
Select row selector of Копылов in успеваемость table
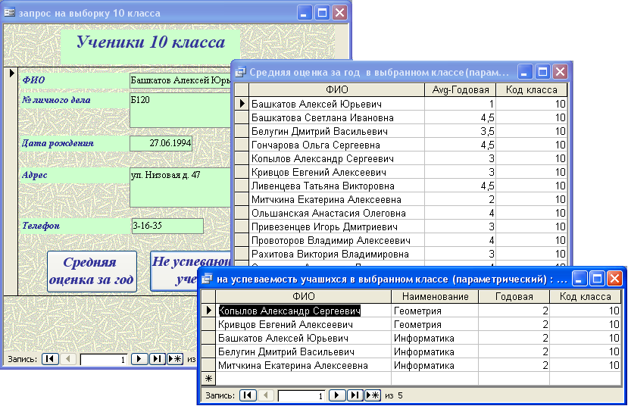[208, 311]
